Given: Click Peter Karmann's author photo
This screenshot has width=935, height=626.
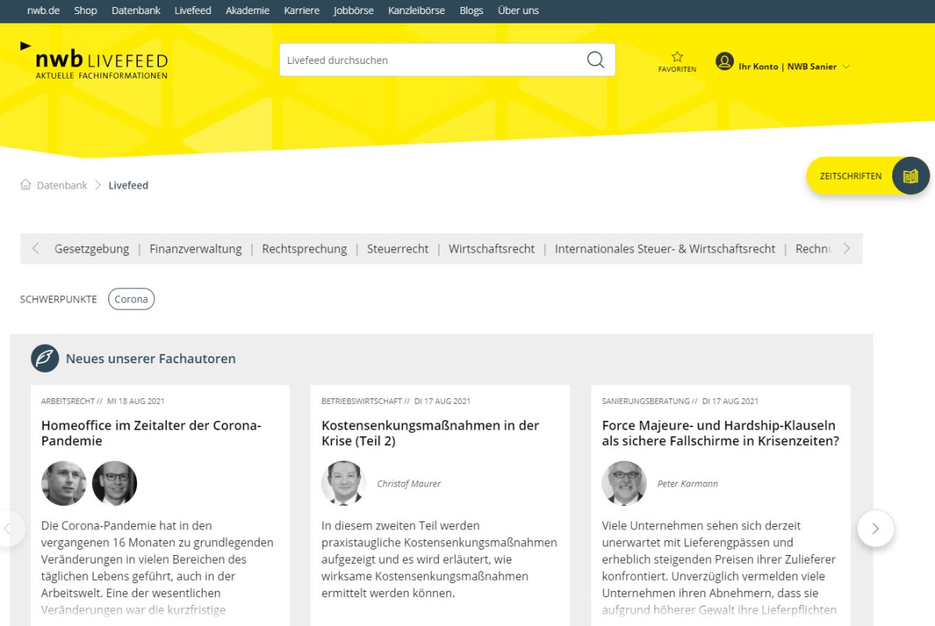Looking at the screenshot, I should (x=624, y=483).
